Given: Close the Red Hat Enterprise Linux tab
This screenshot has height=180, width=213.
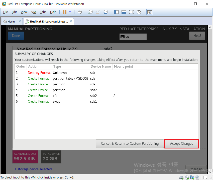Looking at the screenshot, I should [x=71, y=21].
